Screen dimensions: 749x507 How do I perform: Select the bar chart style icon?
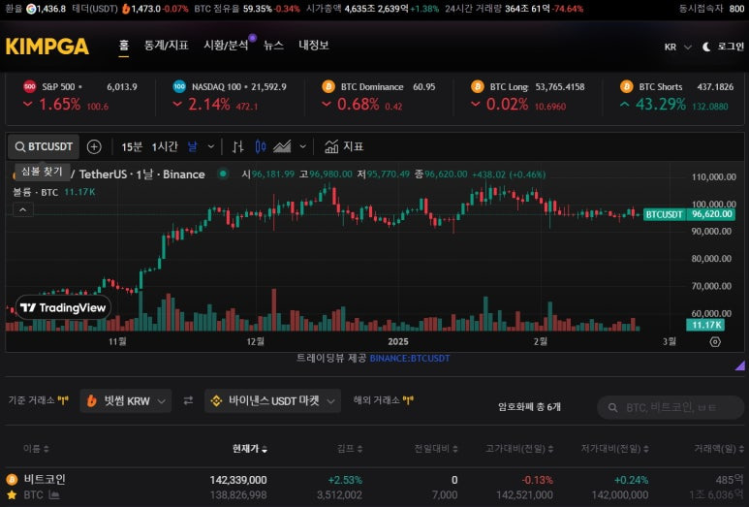click(x=238, y=146)
